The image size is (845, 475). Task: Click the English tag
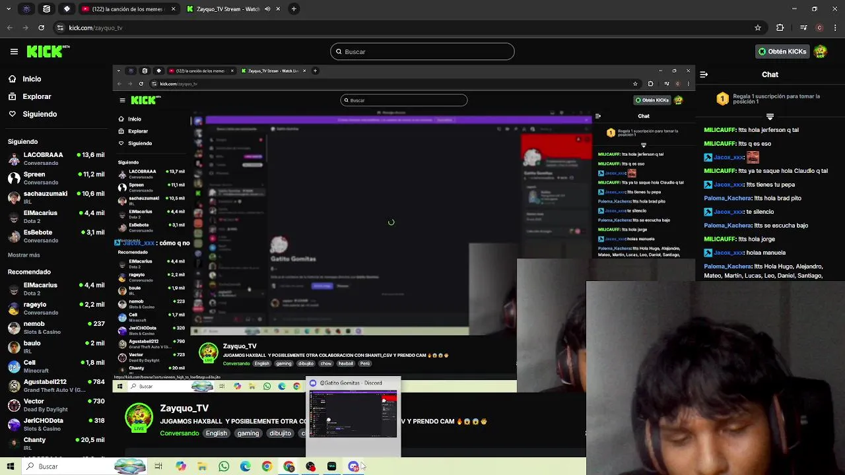(216, 433)
